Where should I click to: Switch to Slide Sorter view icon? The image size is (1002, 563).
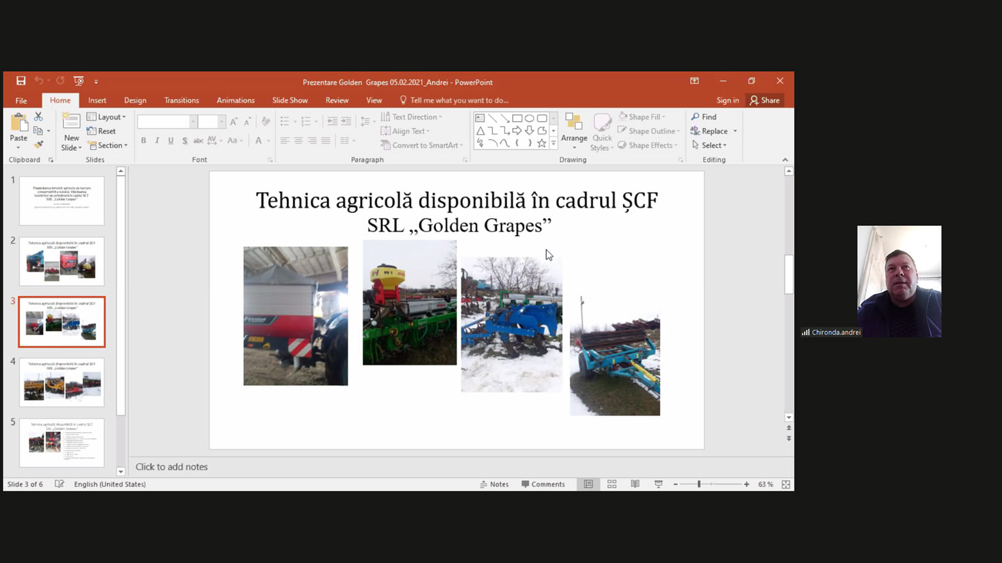tap(611, 484)
